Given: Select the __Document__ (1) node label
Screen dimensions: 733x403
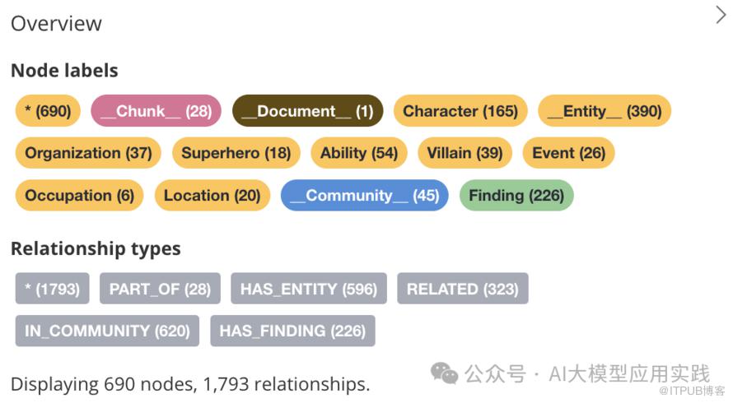Looking at the screenshot, I should pos(307,111).
